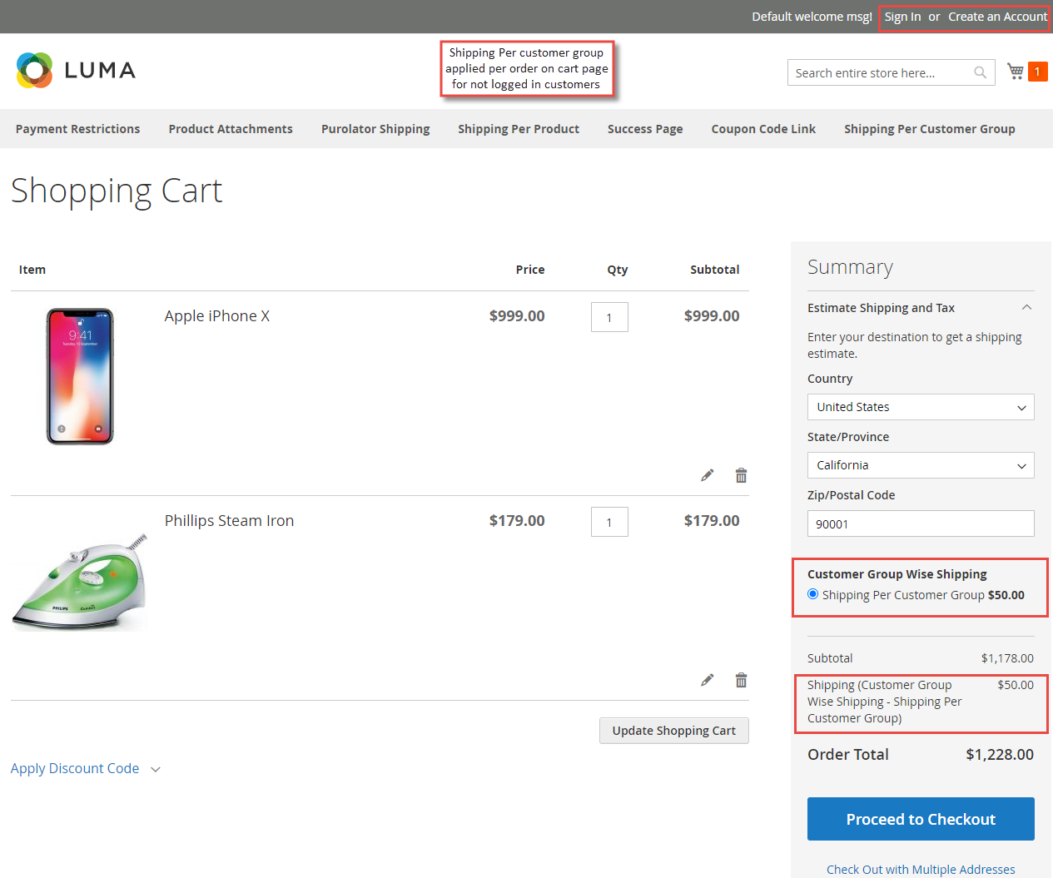Open Product Attachments menu
The width and height of the screenshot is (1053, 878).
pyautogui.click(x=231, y=129)
